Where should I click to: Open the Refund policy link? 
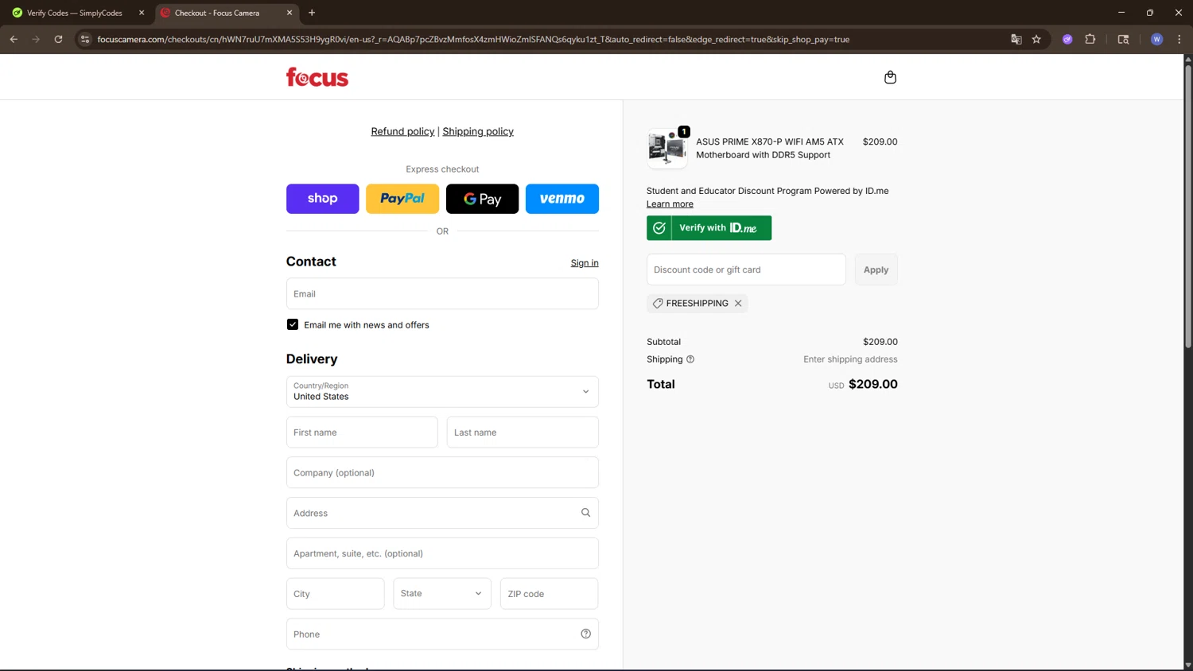402,131
